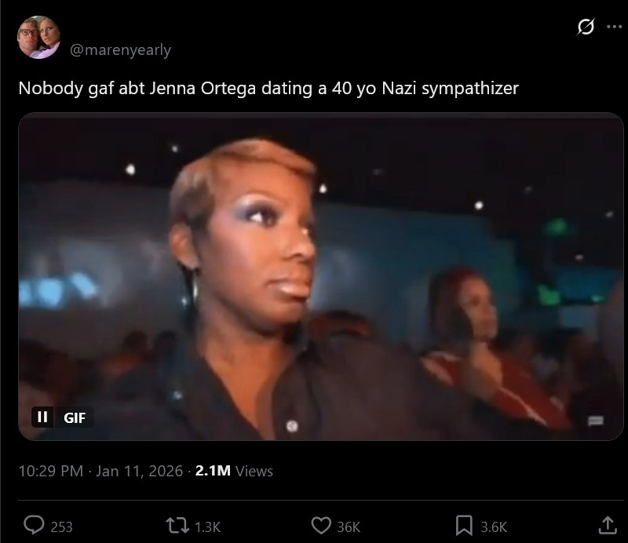This screenshot has height=543, width=628.
Task: Open the 36K likes count
Action: 349,527
